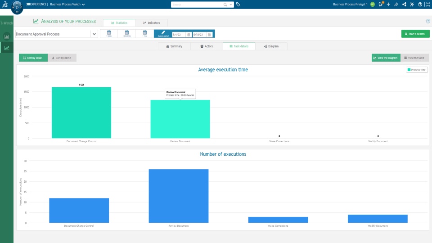Expand the Document Approval Process dropdown
Screen dimensions: 432x243
click(x=94, y=34)
